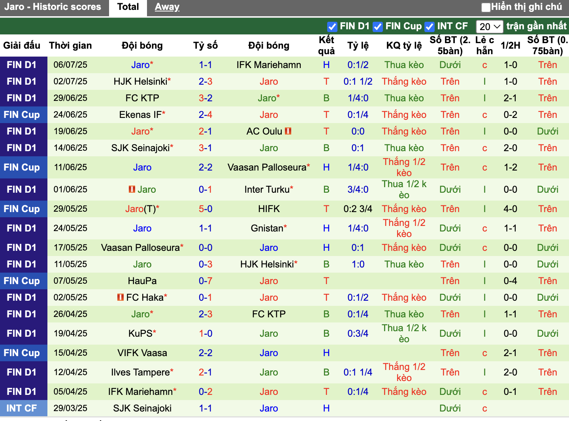Click date 19/06/25 in AC Oulu row
This screenshot has height=421, width=569.
click(x=70, y=131)
